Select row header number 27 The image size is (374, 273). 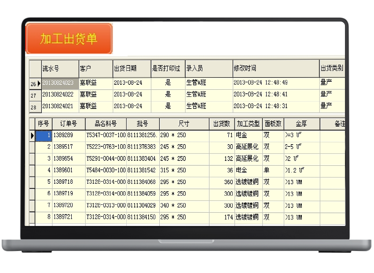click(34, 95)
